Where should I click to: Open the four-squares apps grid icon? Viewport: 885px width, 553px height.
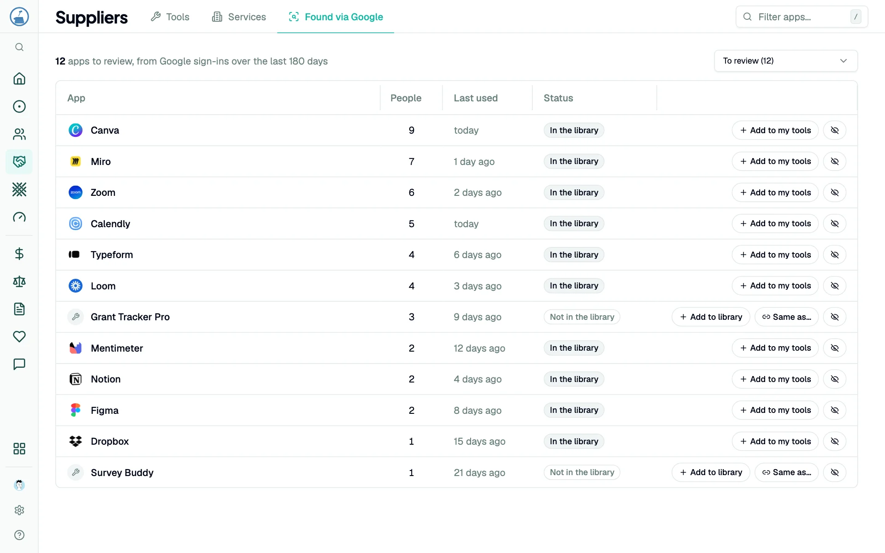click(19, 449)
